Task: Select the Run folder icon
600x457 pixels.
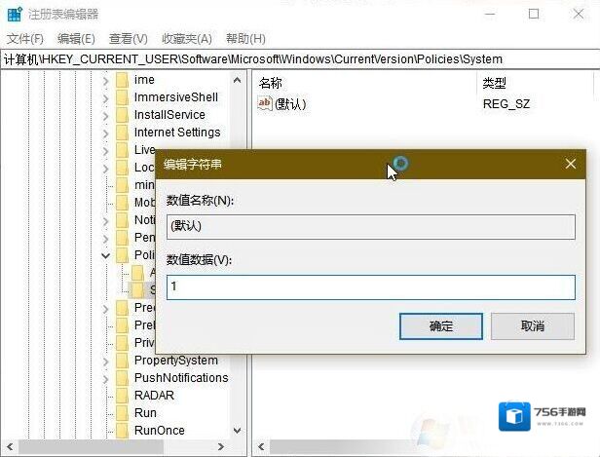Action: coord(122,413)
